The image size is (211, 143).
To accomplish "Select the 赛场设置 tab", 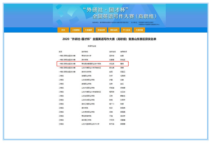I will click(x=101, y=30).
